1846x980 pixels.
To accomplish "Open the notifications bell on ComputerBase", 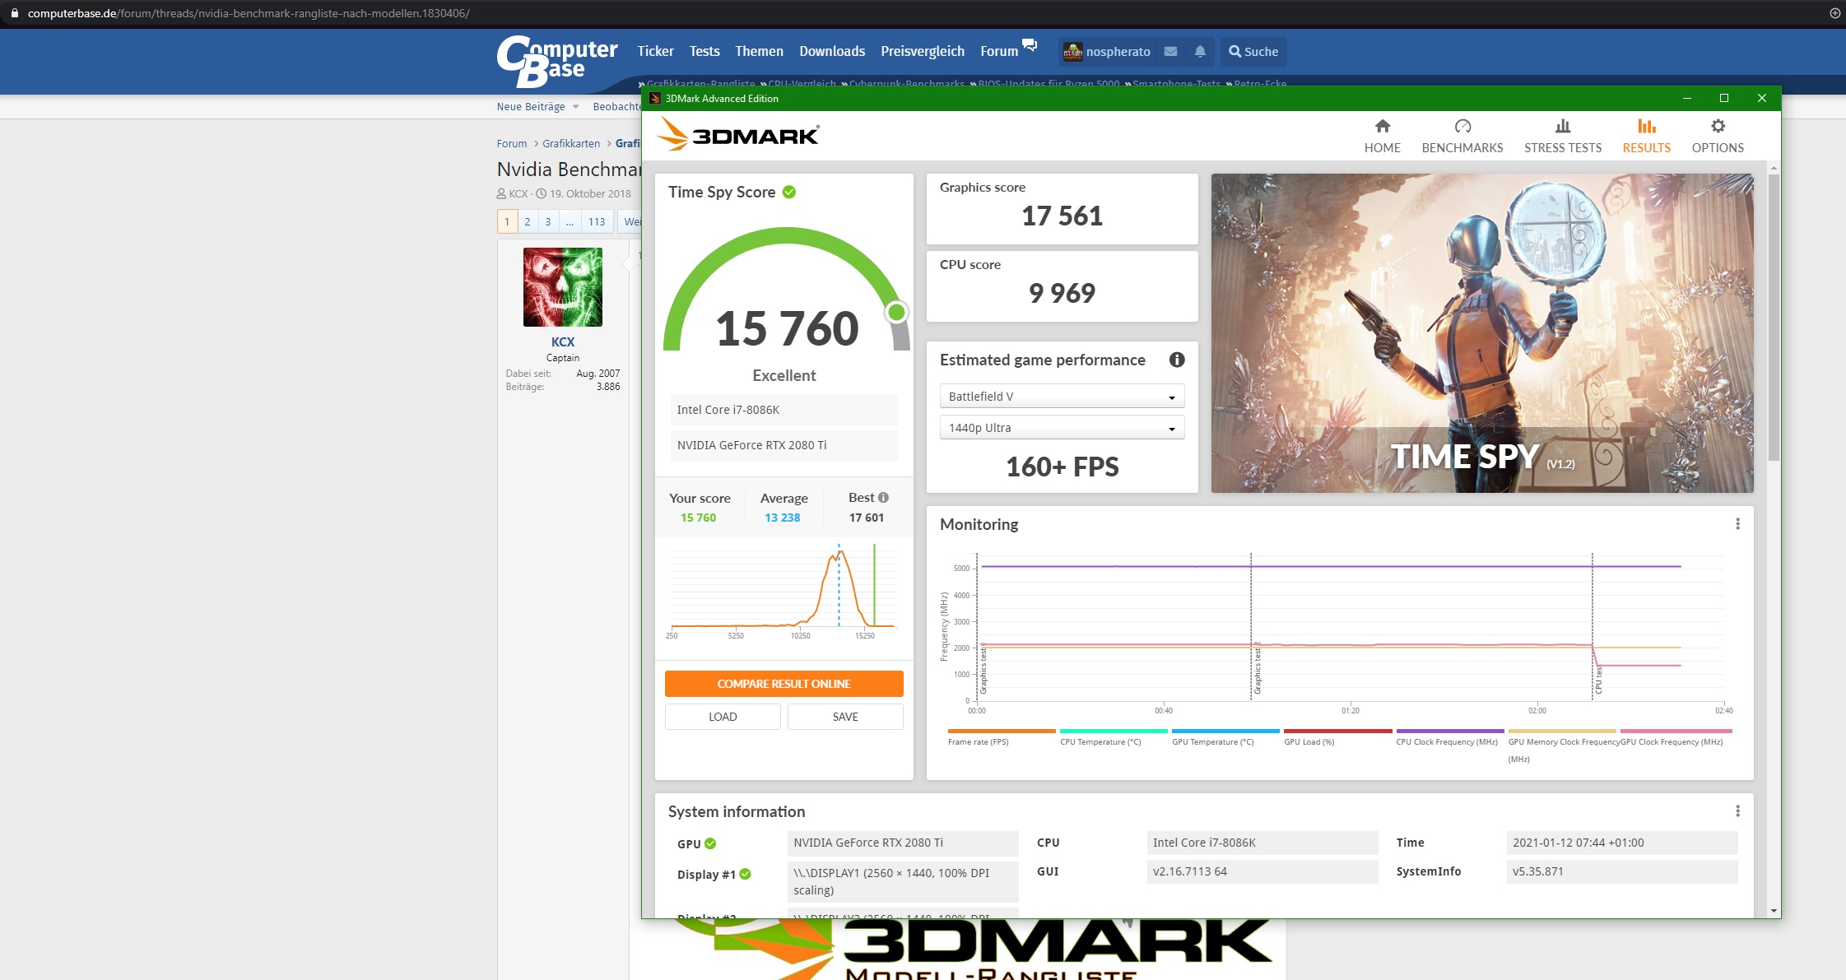I will click(x=1200, y=52).
